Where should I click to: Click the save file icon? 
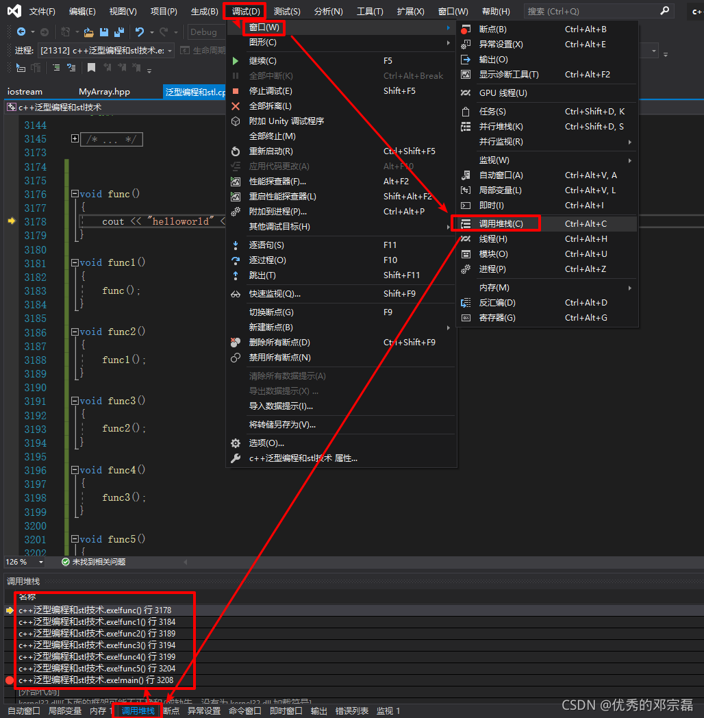pyautogui.click(x=104, y=32)
